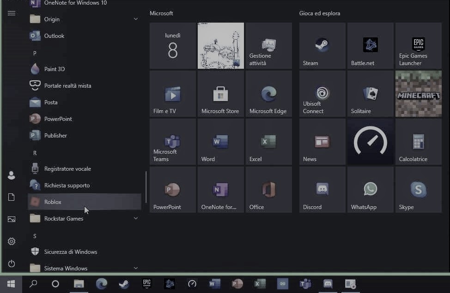The image size is (450, 293).
Task: Open Portale realtà mista
Action: tap(85, 86)
